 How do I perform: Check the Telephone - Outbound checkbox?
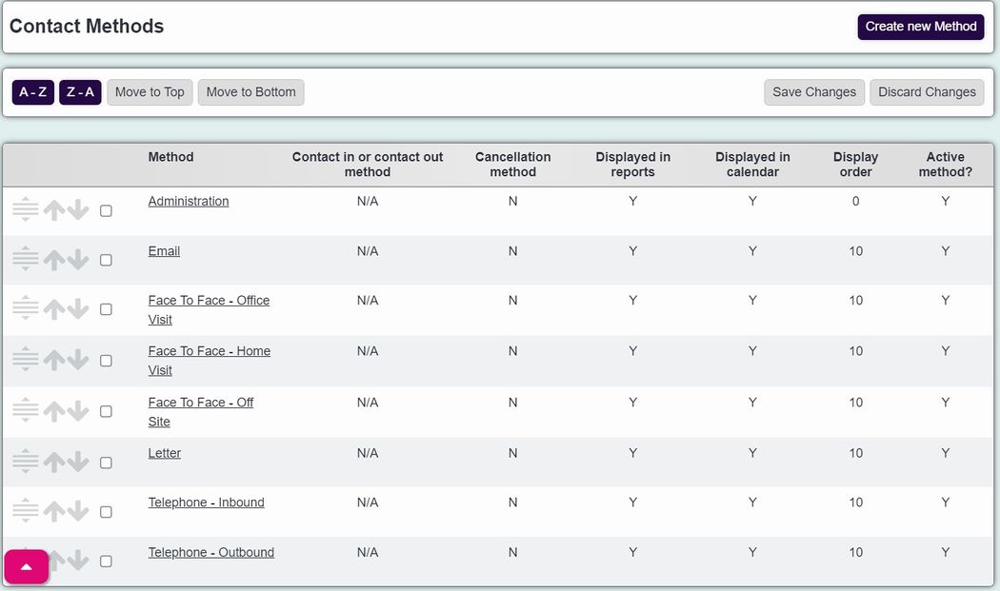(x=106, y=561)
